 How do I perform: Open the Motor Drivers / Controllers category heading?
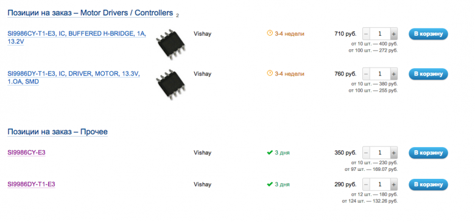(x=90, y=13)
